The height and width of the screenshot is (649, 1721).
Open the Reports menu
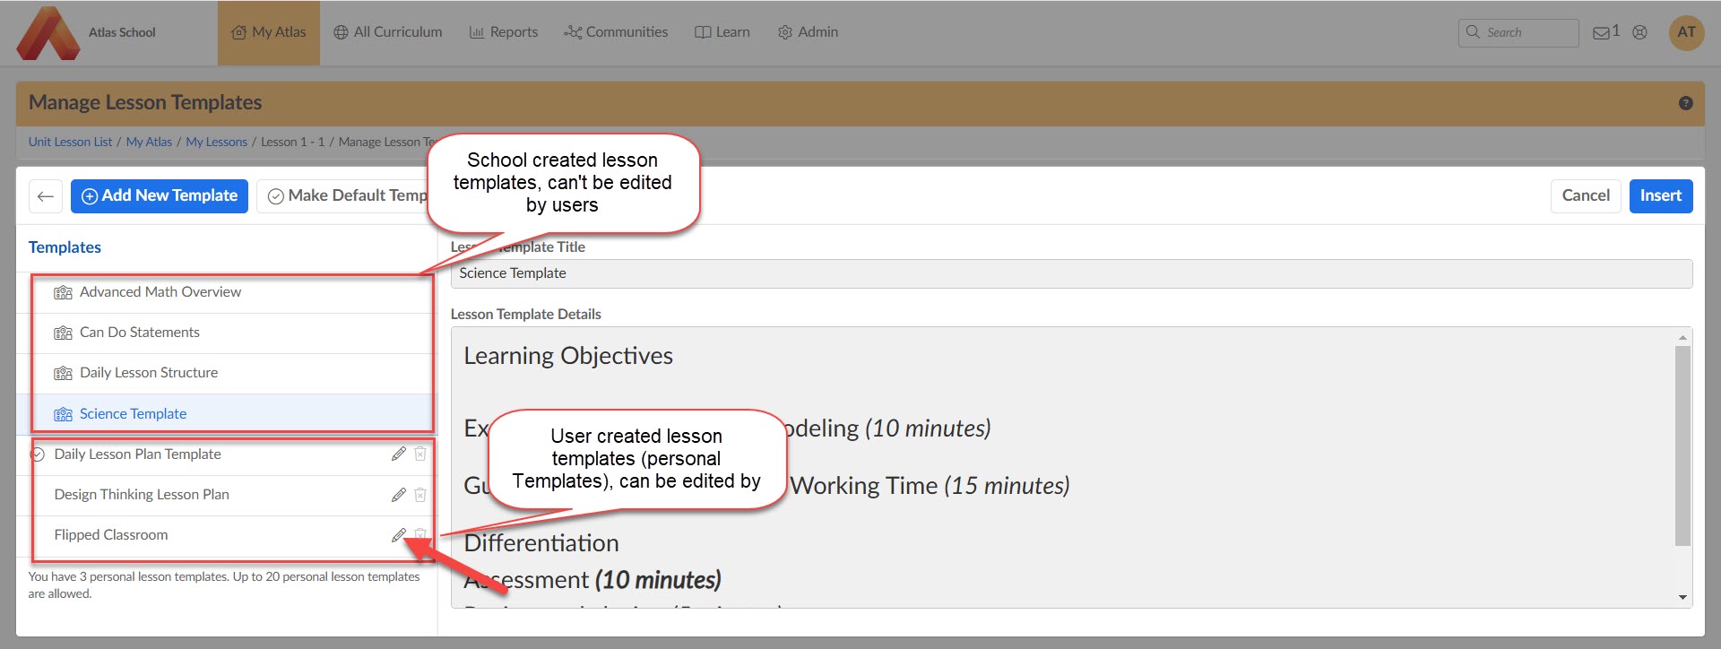[504, 32]
